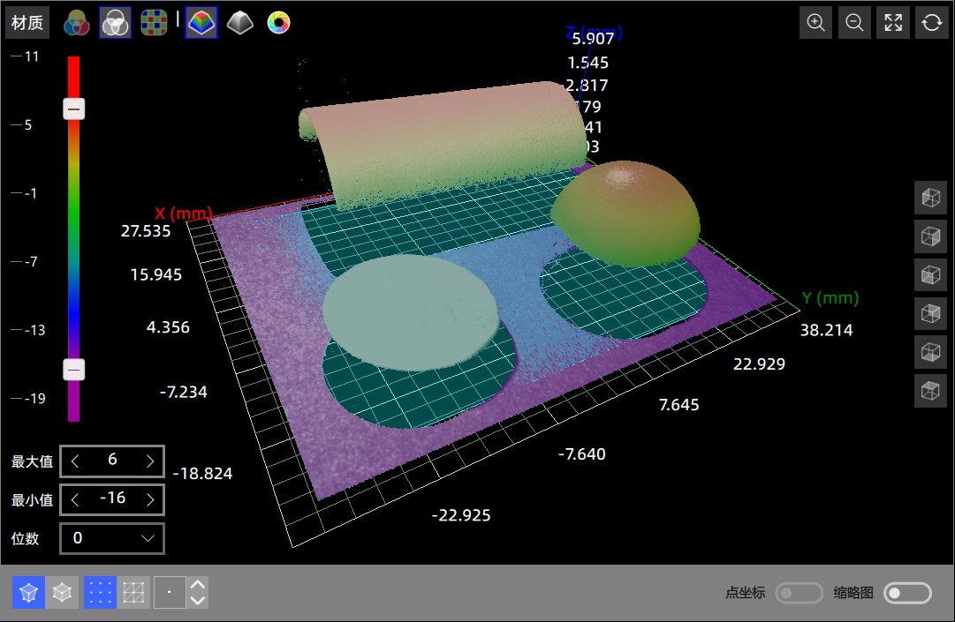
Task: Reset the view with the refresh icon
Action: click(x=931, y=23)
